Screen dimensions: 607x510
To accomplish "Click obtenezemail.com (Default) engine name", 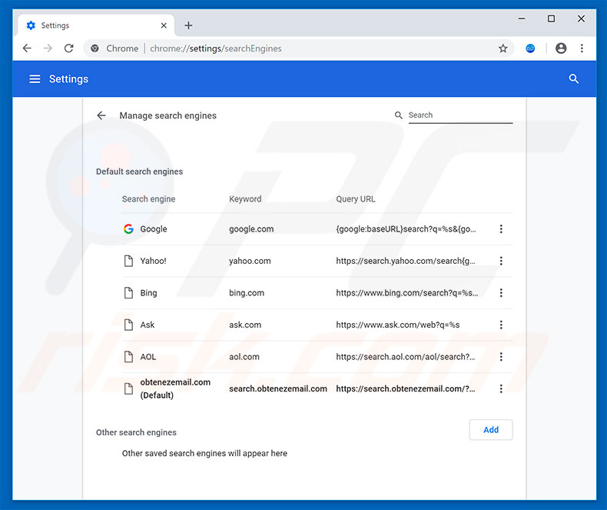I will point(175,388).
